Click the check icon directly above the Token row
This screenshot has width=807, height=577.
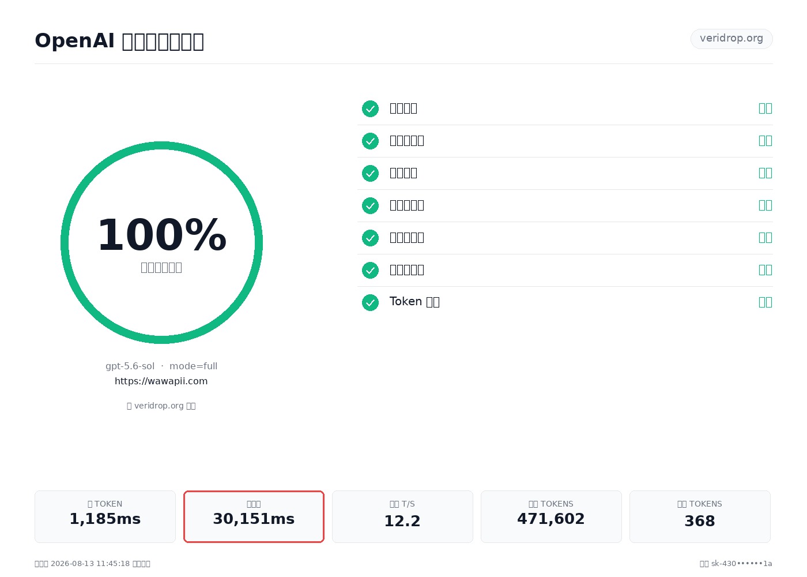370,270
